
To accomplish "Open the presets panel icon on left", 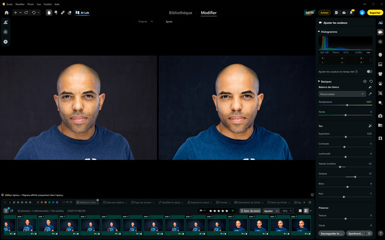I will [x=5, y=22].
